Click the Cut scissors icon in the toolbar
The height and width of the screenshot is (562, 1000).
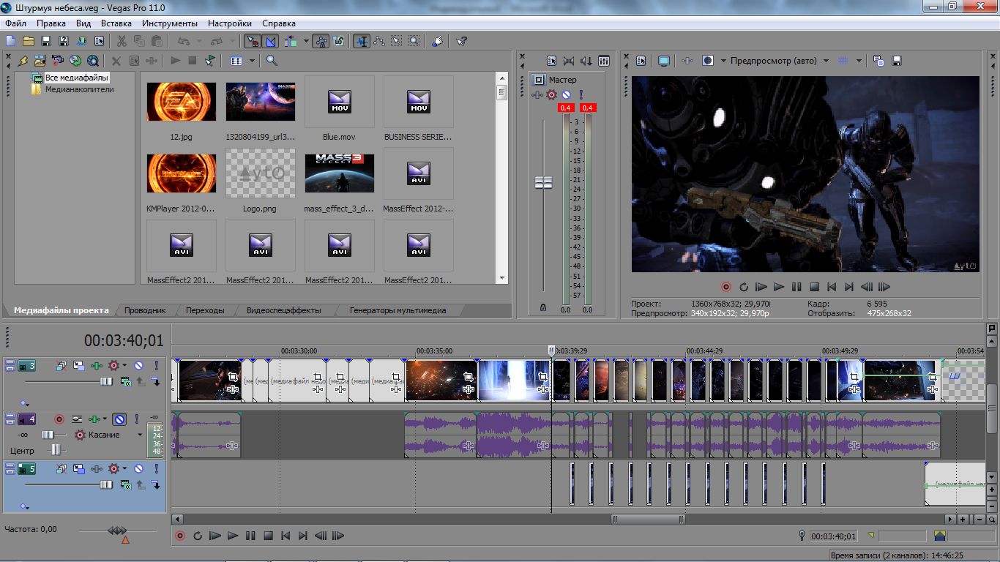point(122,41)
